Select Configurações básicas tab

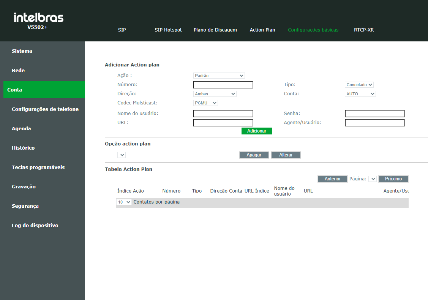(313, 30)
